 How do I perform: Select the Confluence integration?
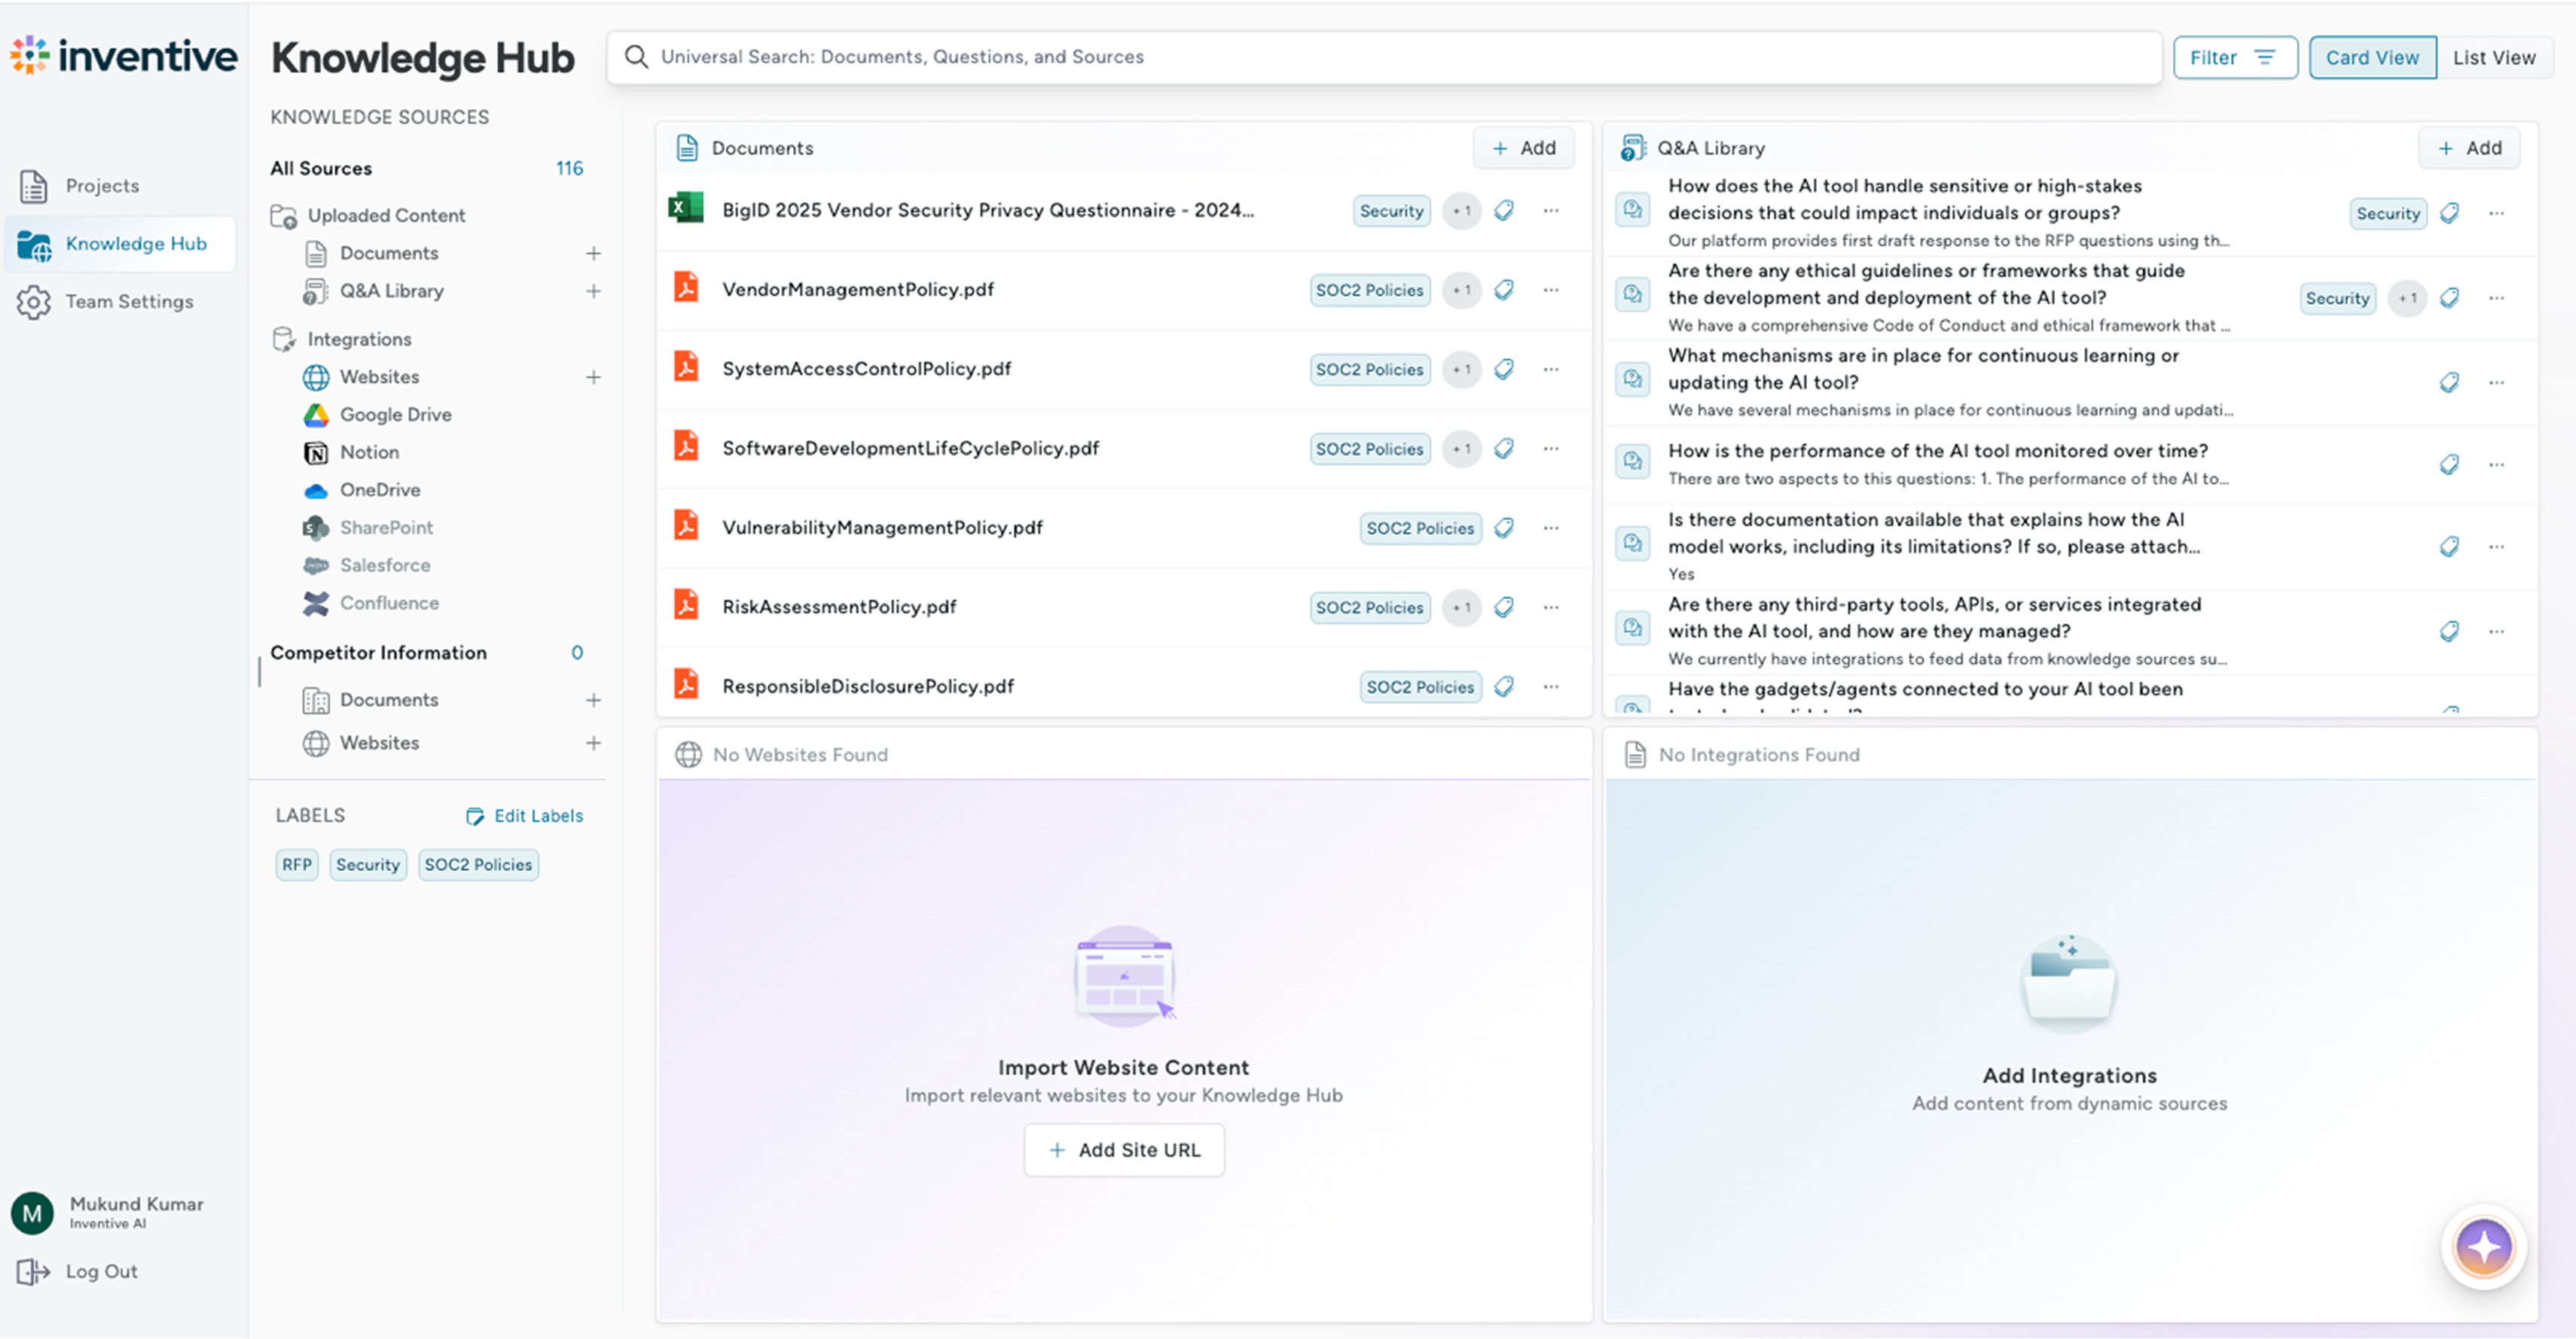coord(389,603)
